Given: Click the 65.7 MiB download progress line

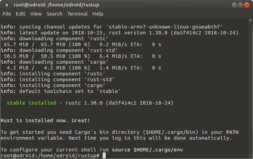Looking at the screenshot, I should (x=82, y=44).
